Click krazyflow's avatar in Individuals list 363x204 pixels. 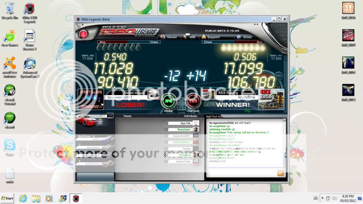coord(196,155)
